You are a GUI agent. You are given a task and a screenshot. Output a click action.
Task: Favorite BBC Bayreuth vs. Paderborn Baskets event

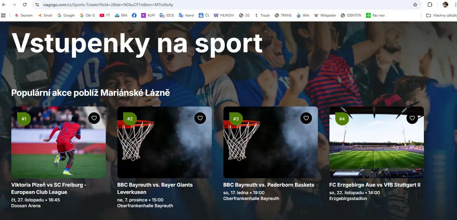tap(306, 118)
